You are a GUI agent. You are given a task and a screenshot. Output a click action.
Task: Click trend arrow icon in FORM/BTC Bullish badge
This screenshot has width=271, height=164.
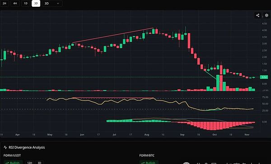pyautogui.click(x=143, y=163)
